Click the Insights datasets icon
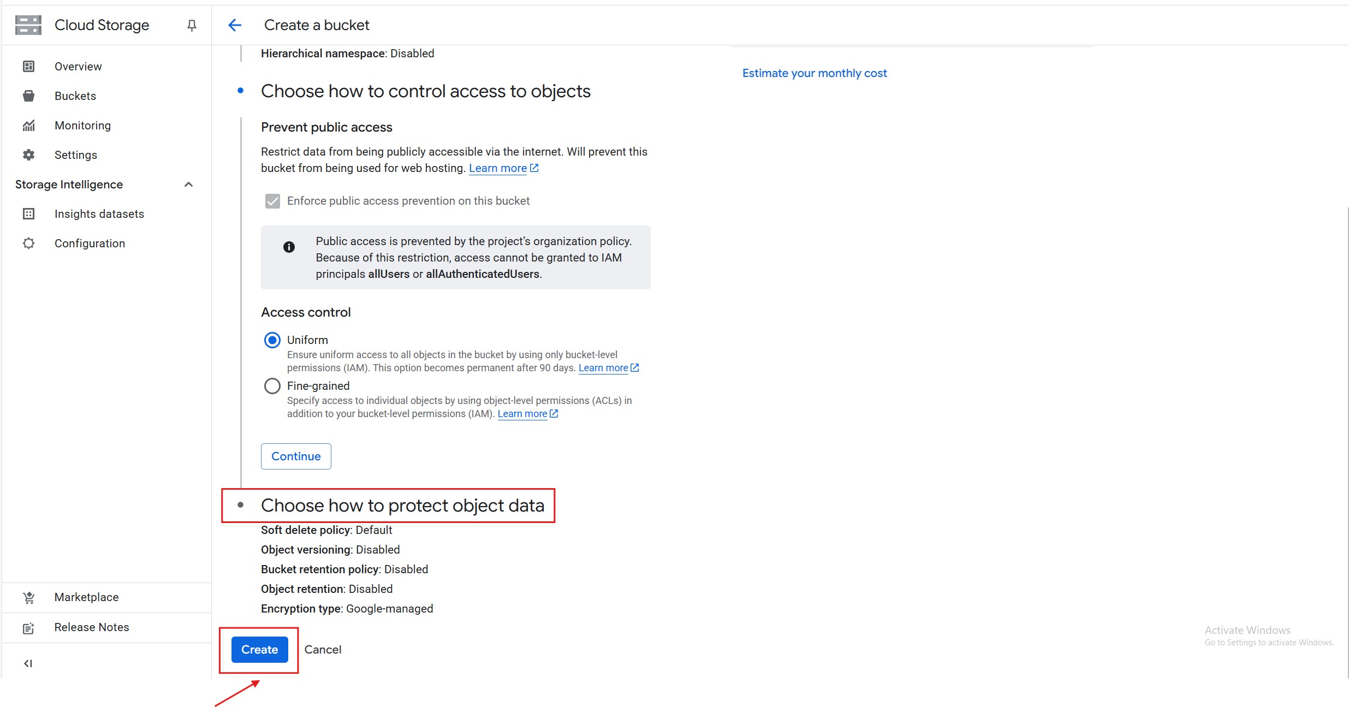The image size is (1349, 707). click(x=28, y=214)
